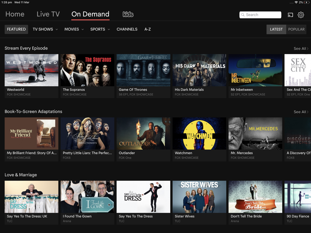Open the CHANNELS menu item

(127, 29)
